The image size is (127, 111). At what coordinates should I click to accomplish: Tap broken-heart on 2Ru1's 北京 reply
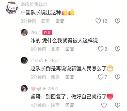[118, 49]
